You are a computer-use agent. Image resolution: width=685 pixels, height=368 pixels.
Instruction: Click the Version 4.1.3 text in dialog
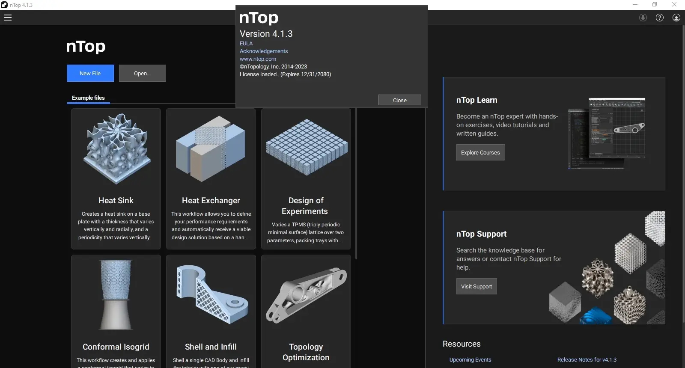(x=266, y=34)
